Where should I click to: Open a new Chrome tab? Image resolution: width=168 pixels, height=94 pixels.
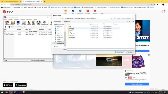(44, 2)
